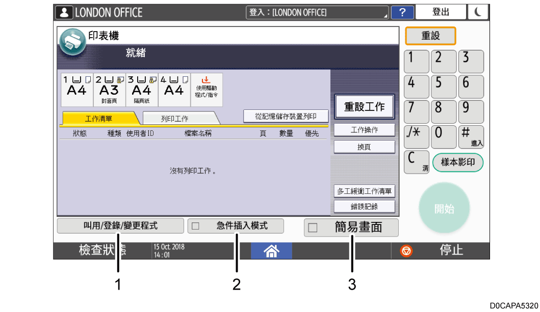Tap the red stop icon near 停止
Image resolution: width=540 pixels, height=312 pixels.
pos(405,250)
